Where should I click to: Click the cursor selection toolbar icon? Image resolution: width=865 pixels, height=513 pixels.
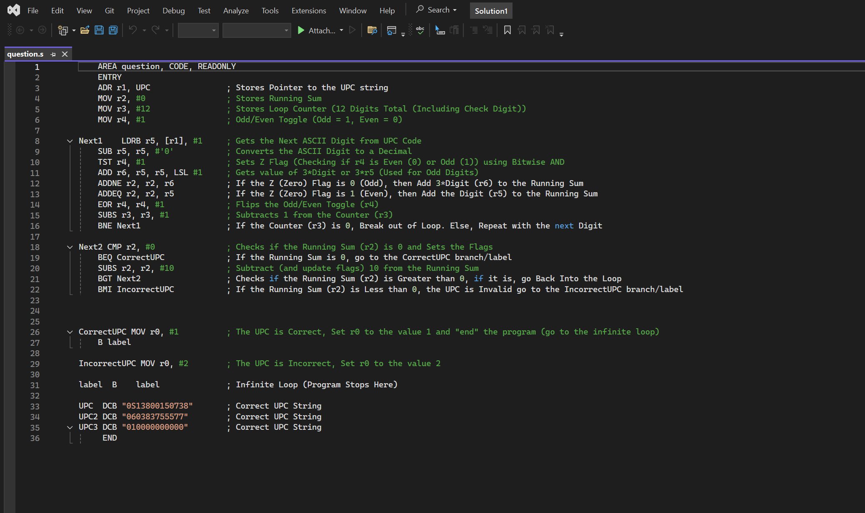(x=440, y=30)
